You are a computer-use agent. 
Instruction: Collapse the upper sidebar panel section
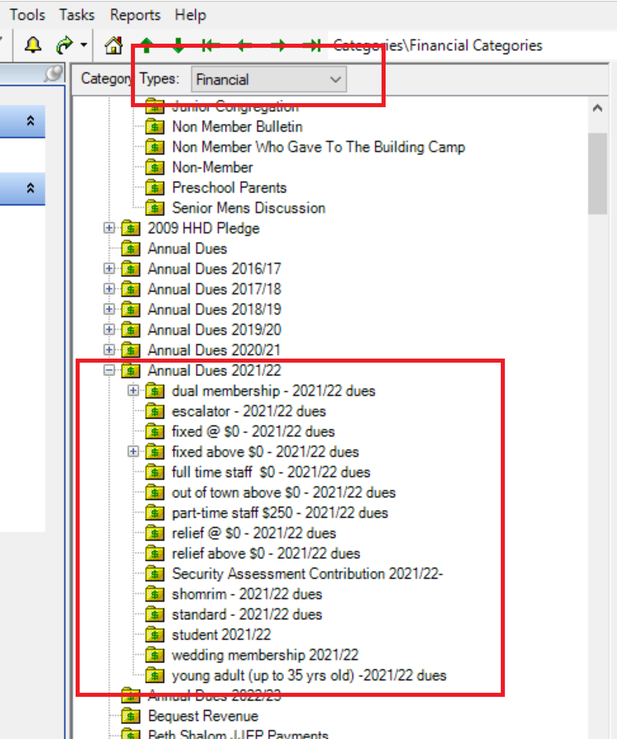tap(30, 121)
